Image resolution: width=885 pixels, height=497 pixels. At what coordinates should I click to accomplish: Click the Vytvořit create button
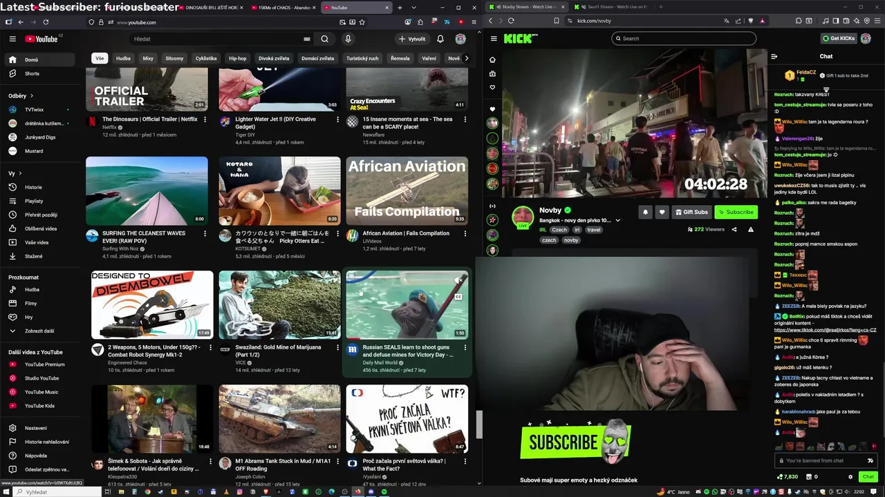(412, 39)
